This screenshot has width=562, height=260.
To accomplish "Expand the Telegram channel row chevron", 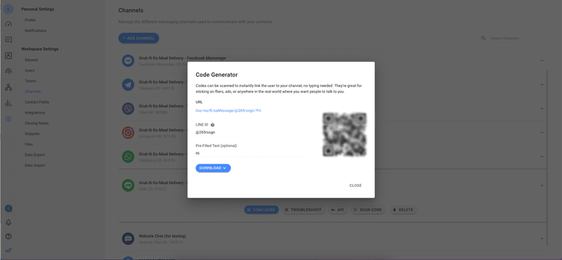I will click(x=542, y=84).
